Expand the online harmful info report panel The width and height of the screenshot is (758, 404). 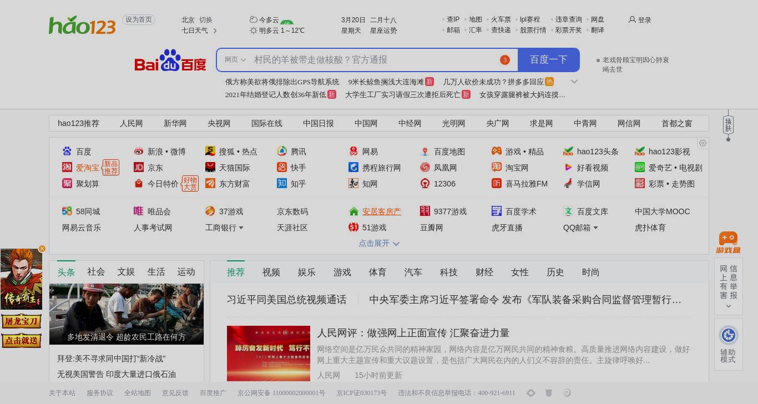tap(729, 306)
